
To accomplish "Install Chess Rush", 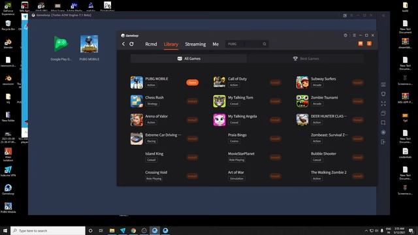I will pyautogui.click(x=192, y=101).
